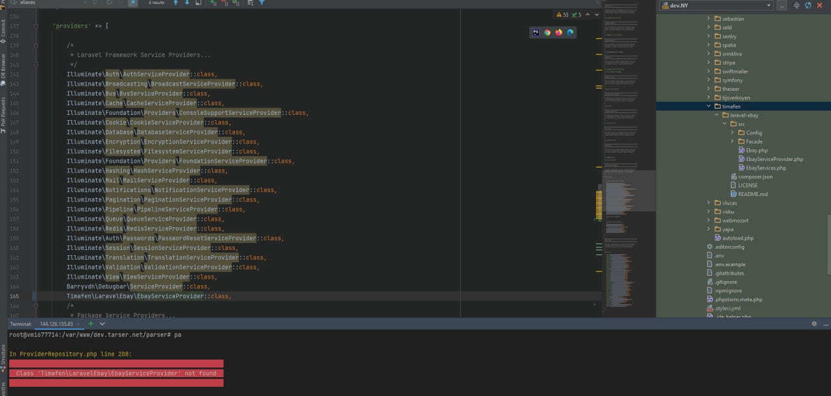
Task: Click the search results filter funnel icon
Action: coord(262,3)
